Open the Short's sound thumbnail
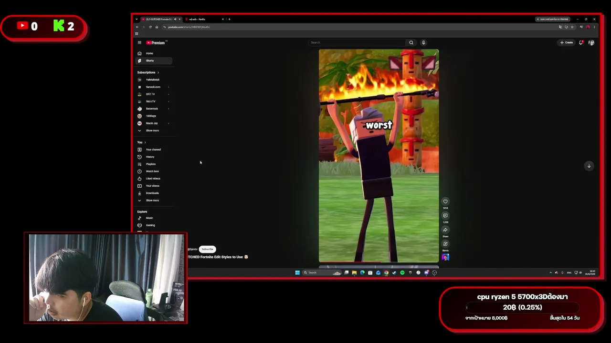611x343 pixels. click(x=445, y=257)
